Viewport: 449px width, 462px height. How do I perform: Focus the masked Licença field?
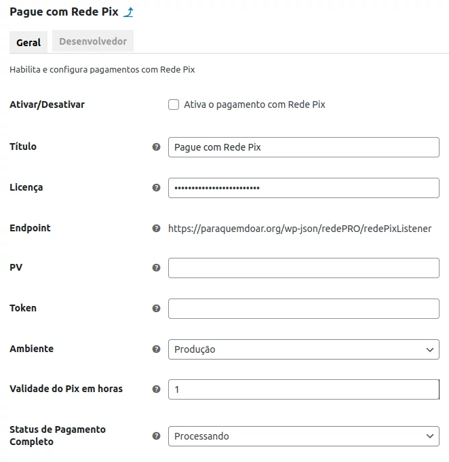303,188
